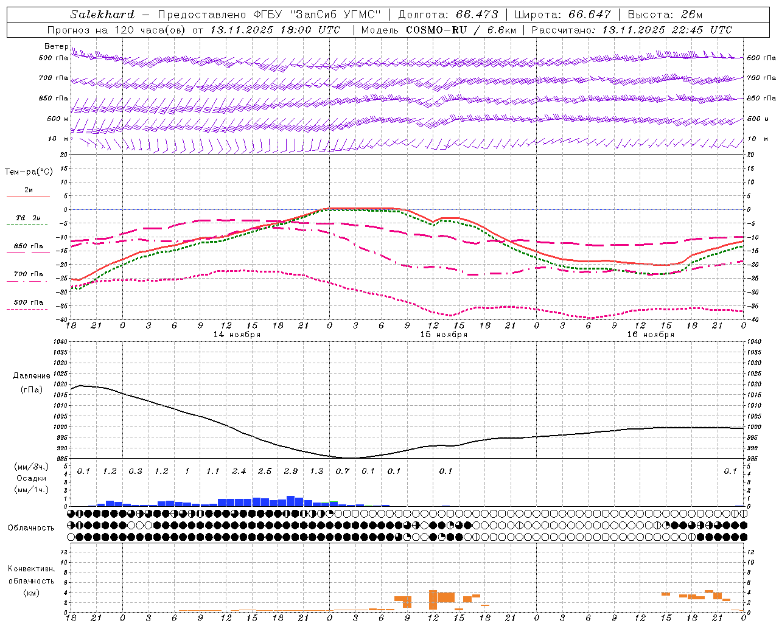This screenshot has height=623, width=779.
Task: Click the '1.3' three-hour precipitation value
Action: 316,472
